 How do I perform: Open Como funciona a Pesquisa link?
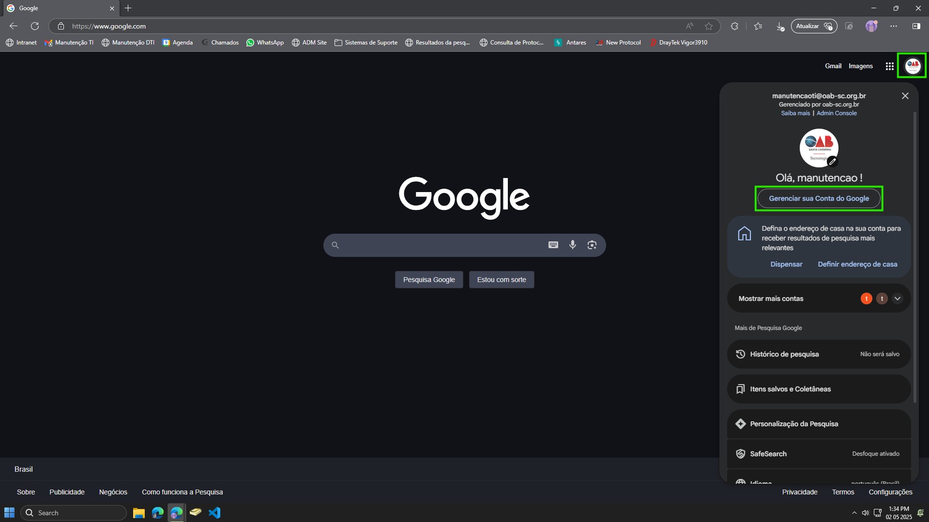(182, 492)
